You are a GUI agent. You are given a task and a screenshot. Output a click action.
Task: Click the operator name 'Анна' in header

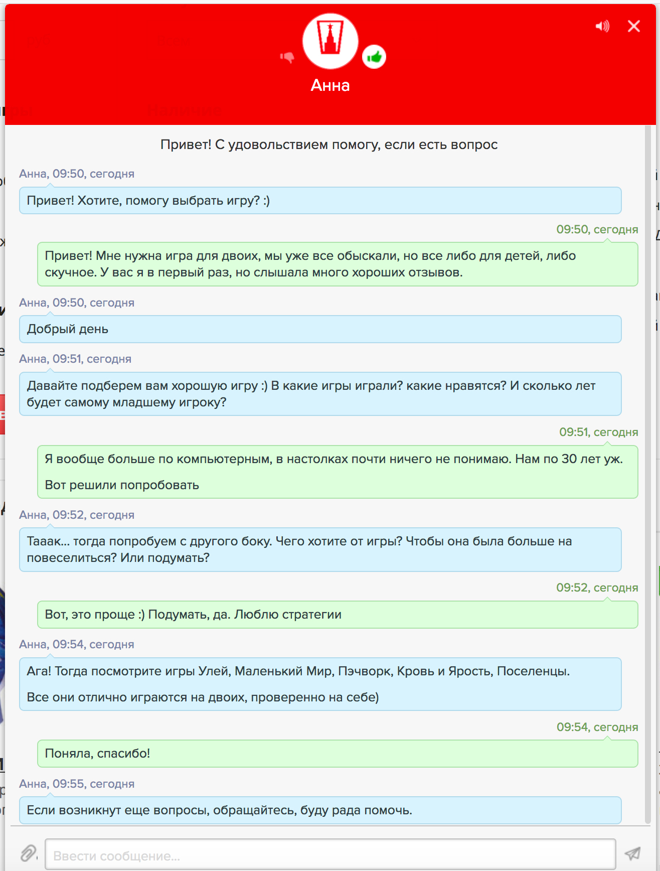[x=330, y=85]
